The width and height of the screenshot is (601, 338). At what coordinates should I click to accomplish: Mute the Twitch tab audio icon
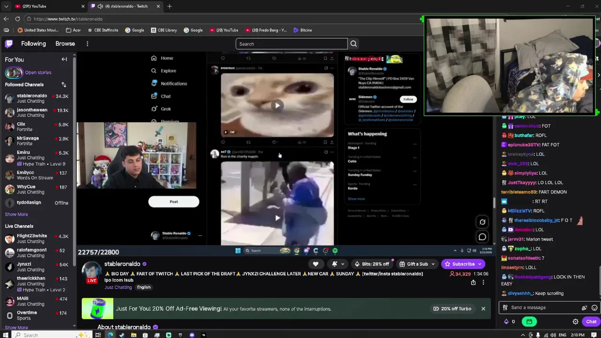click(100, 6)
